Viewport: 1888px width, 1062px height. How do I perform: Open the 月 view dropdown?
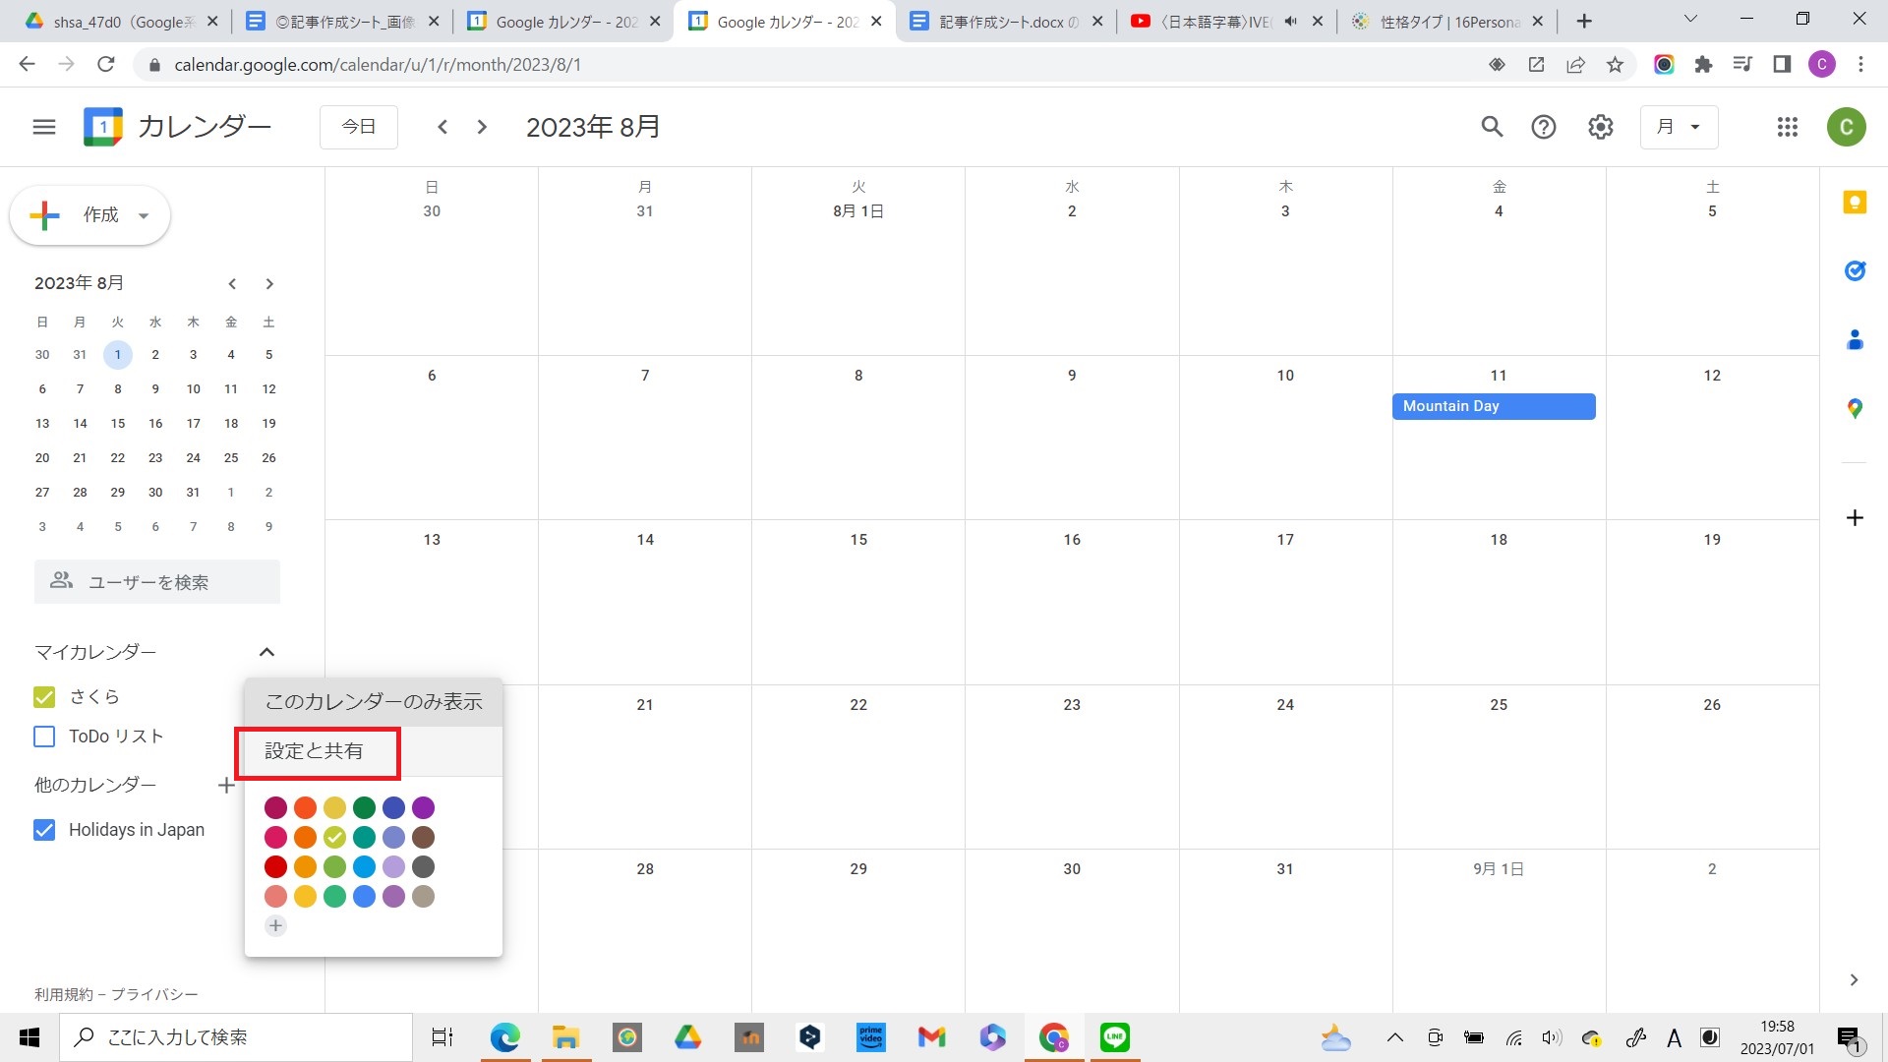1679,127
